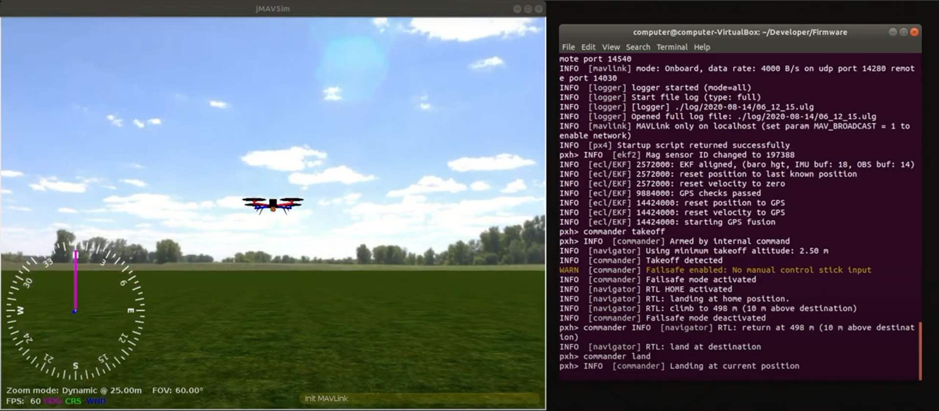Click the yellow failsafe WARN line
Screen dimensions: 939x411
point(715,270)
